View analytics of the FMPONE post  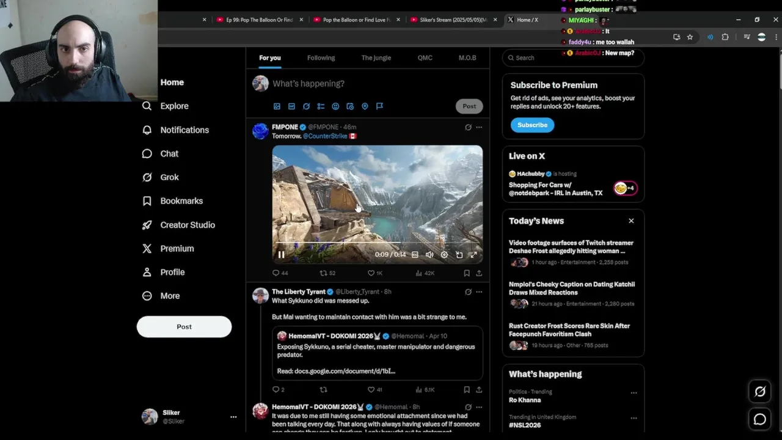[425, 273]
